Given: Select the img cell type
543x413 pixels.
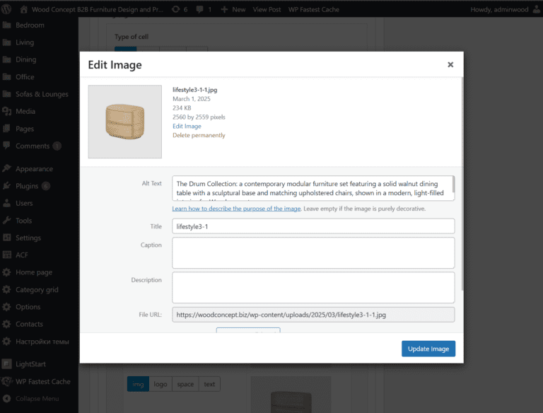Looking at the screenshot, I should click(138, 384).
